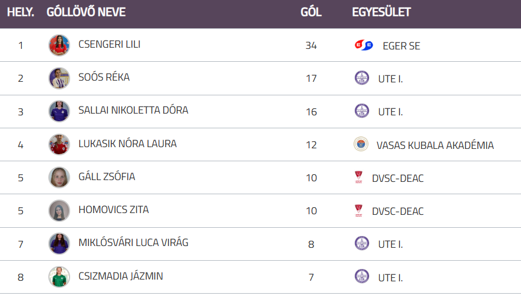Viewport: 521px width, 299px height.
Task: Click DVSC-DEAC logo beside Homovics Zita
Action: pos(358,211)
